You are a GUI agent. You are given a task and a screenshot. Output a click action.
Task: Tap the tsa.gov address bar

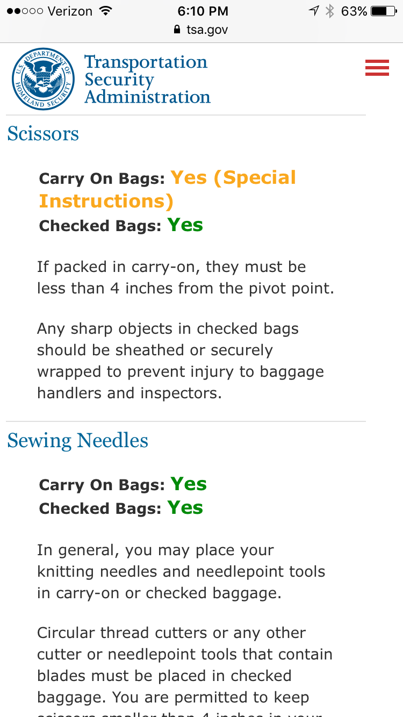pyautogui.click(x=201, y=30)
